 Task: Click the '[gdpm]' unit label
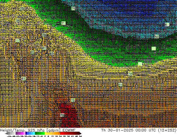54,130
